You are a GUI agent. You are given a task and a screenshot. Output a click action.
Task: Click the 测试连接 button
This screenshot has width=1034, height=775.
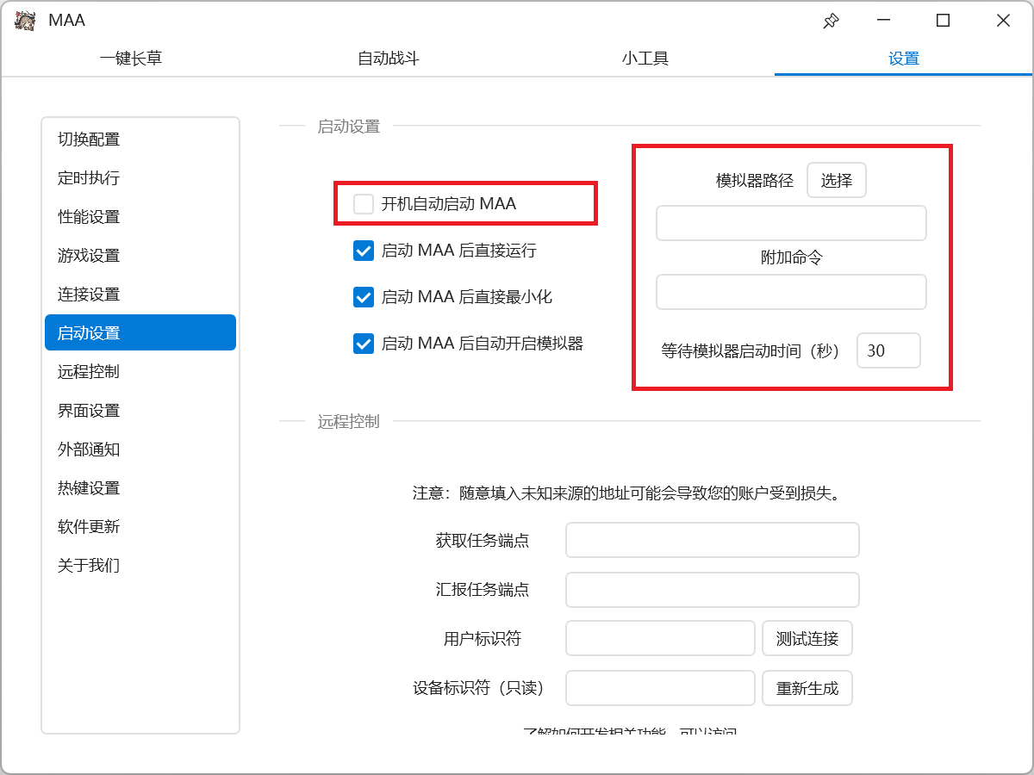pos(807,639)
